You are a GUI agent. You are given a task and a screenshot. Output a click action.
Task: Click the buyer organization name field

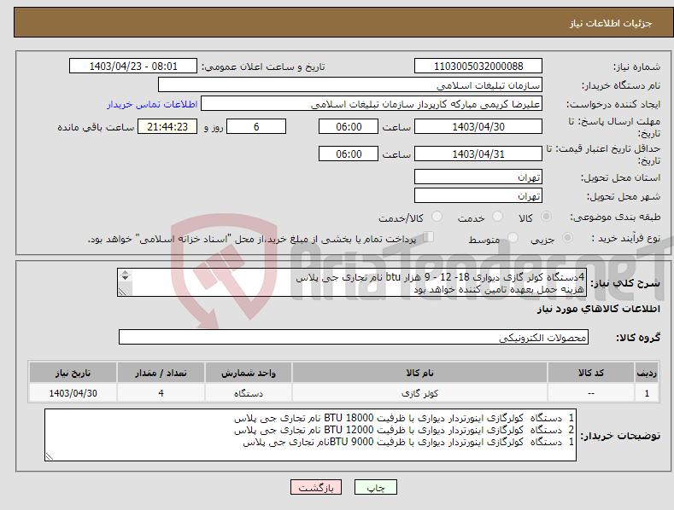tap(350, 85)
